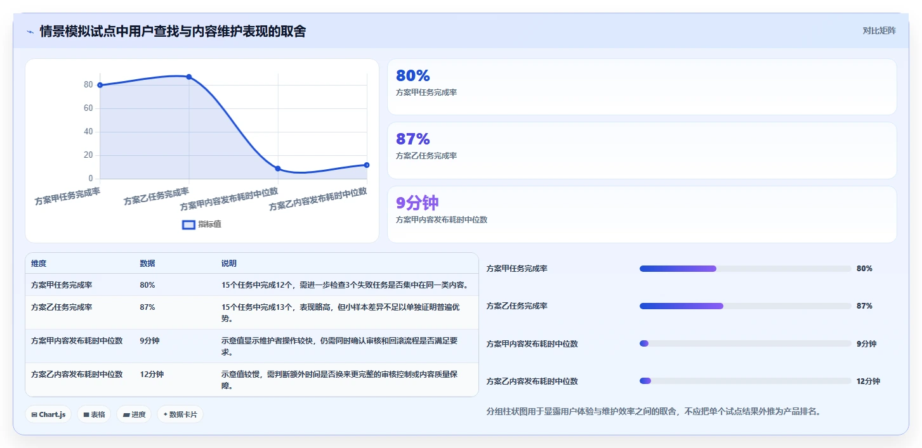
Task: Click the 方案甲任务完成率 x-axis label
Action: [67, 195]
